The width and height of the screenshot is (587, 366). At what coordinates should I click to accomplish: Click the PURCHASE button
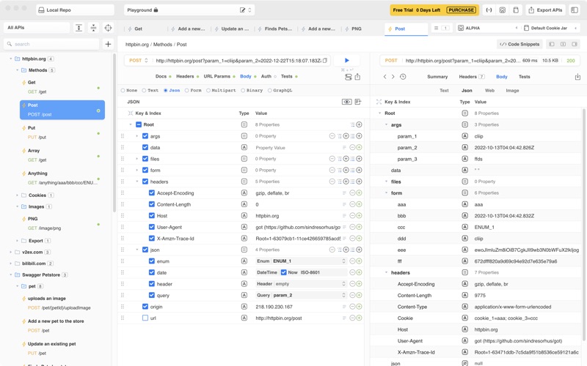click(x=462, y=10)
